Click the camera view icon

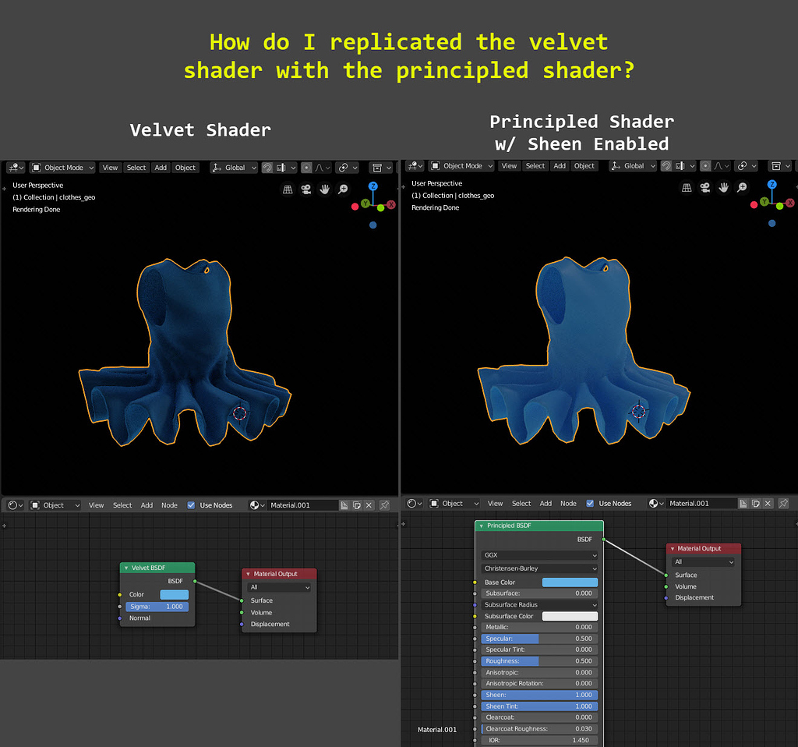(x=306, y=188)
